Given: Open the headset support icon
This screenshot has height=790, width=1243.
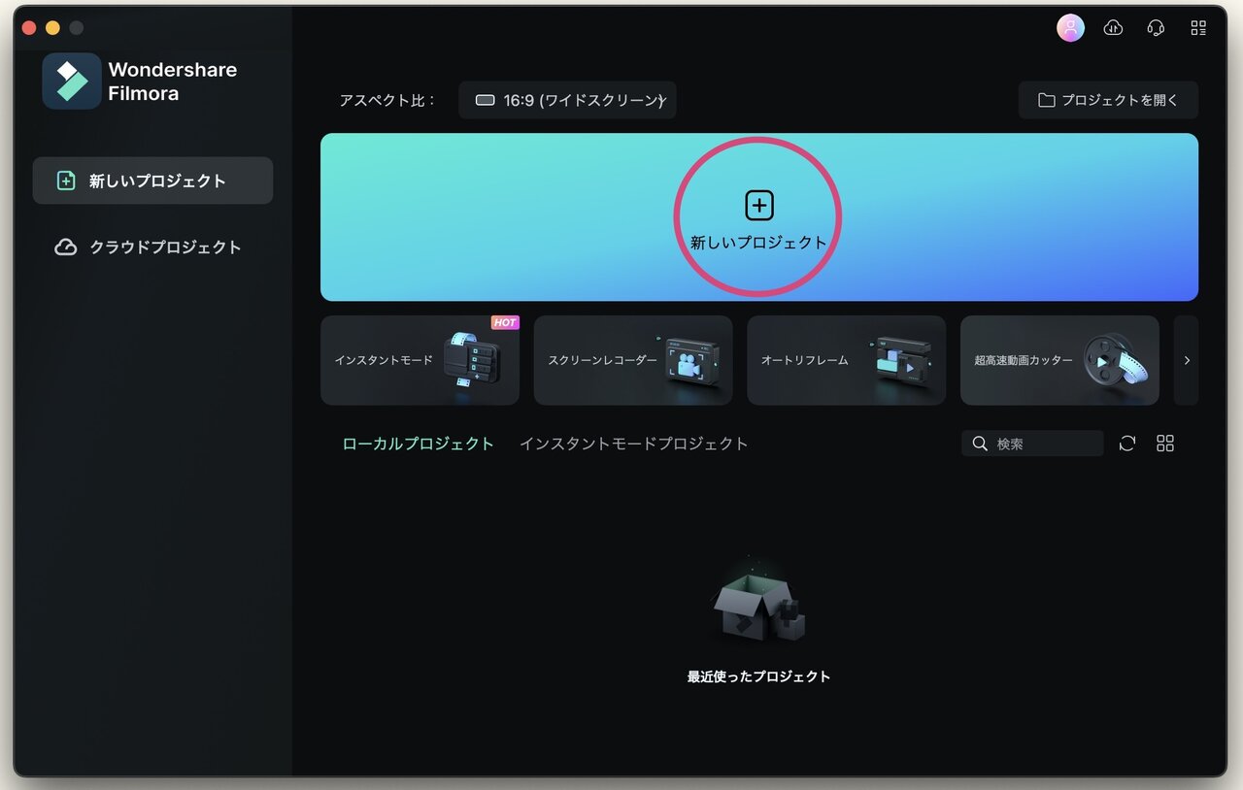Looking at the screenshot, I should (1156, 28).
